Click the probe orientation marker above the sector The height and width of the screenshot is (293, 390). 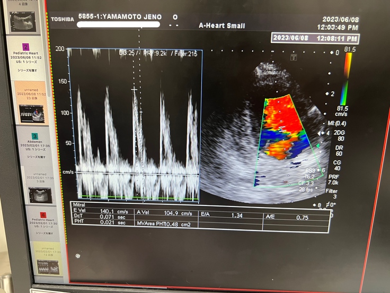(x=293, y=57)
